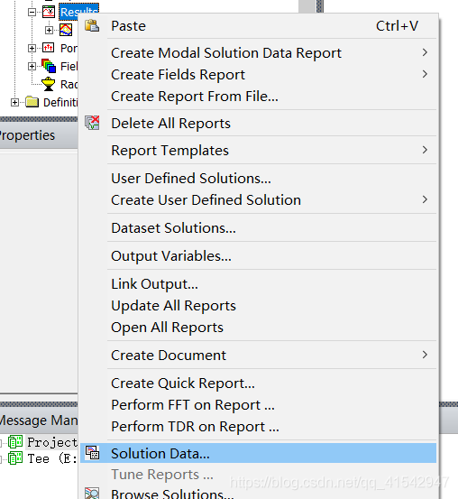458x499 pixels.
Task: Expand the Definitions folder node
Action: (x=14, y=103)
